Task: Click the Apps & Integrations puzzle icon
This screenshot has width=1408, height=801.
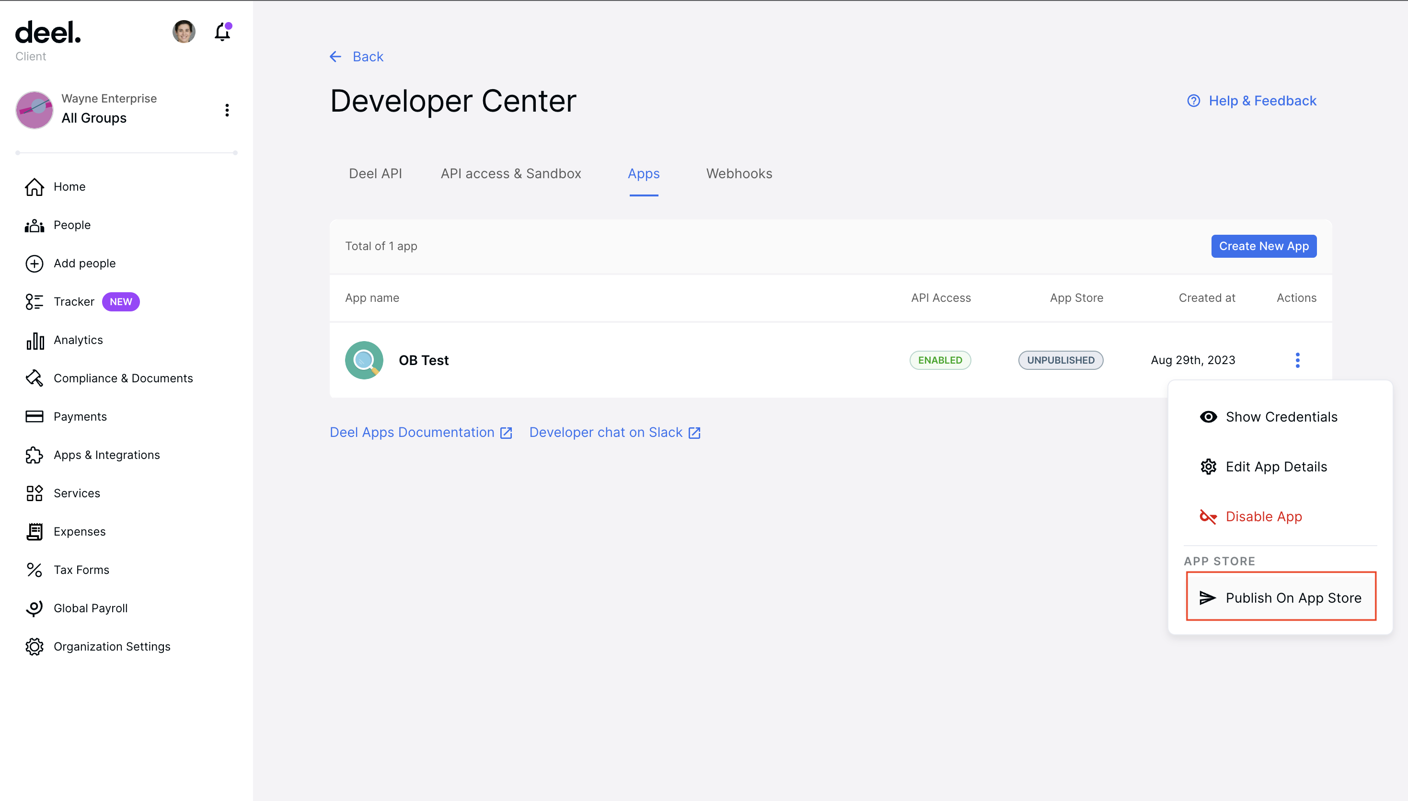Action: [34, 455]
